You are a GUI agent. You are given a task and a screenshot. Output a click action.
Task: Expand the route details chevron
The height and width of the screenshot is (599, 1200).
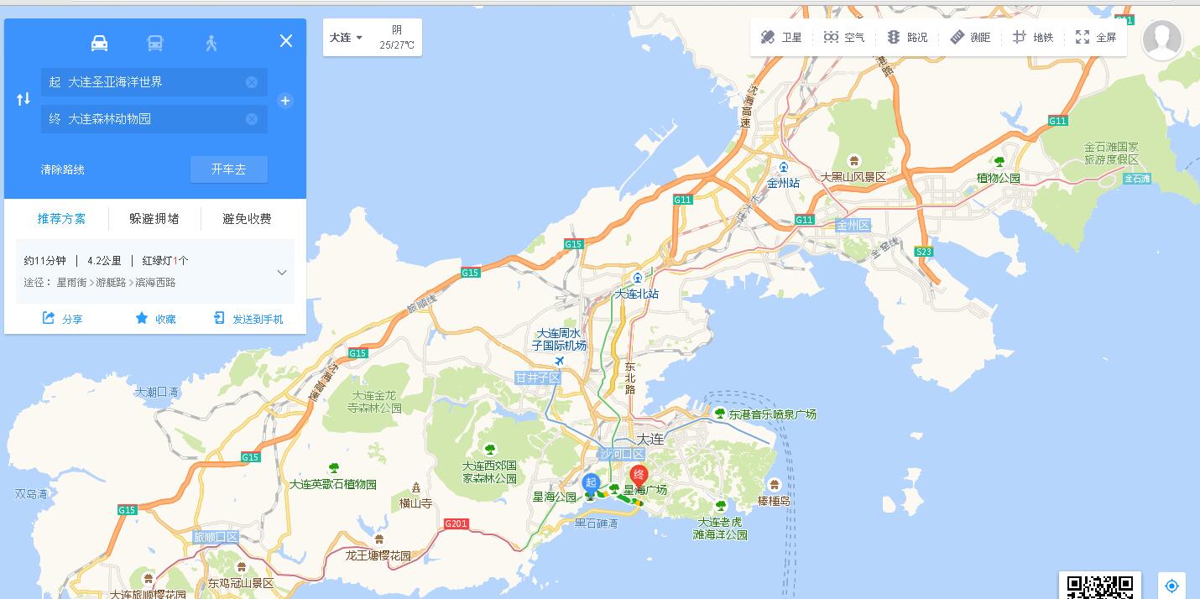282,272
